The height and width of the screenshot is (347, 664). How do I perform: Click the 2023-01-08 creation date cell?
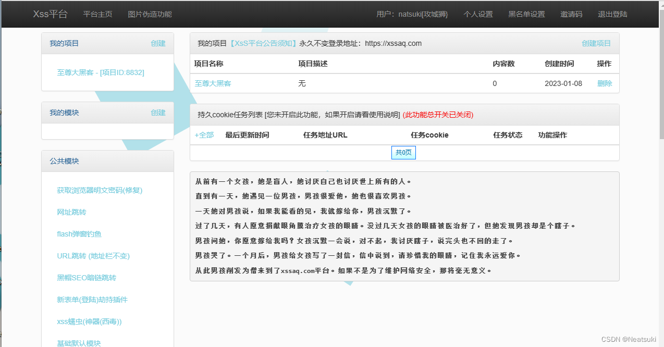coord(563,83)
